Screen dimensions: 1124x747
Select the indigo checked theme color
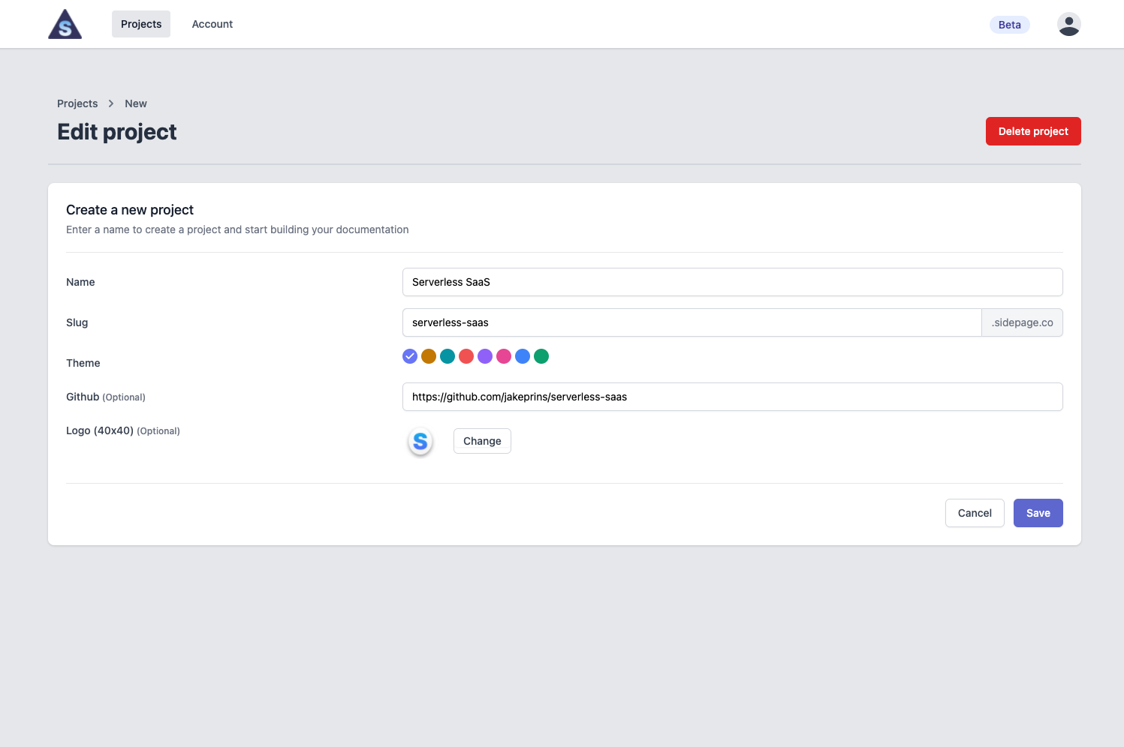[x=410, y=356]
